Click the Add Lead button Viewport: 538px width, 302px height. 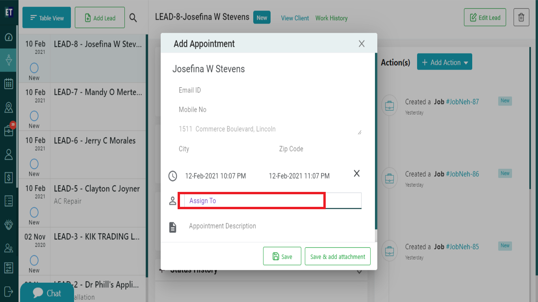pos(100,18)
